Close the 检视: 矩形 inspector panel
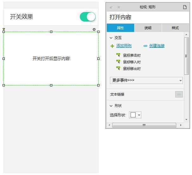This screenshot has width=192, height=175. tap(118, 7)
